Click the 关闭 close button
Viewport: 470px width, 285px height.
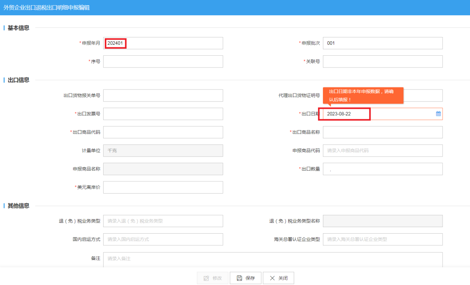pos(279,278)
